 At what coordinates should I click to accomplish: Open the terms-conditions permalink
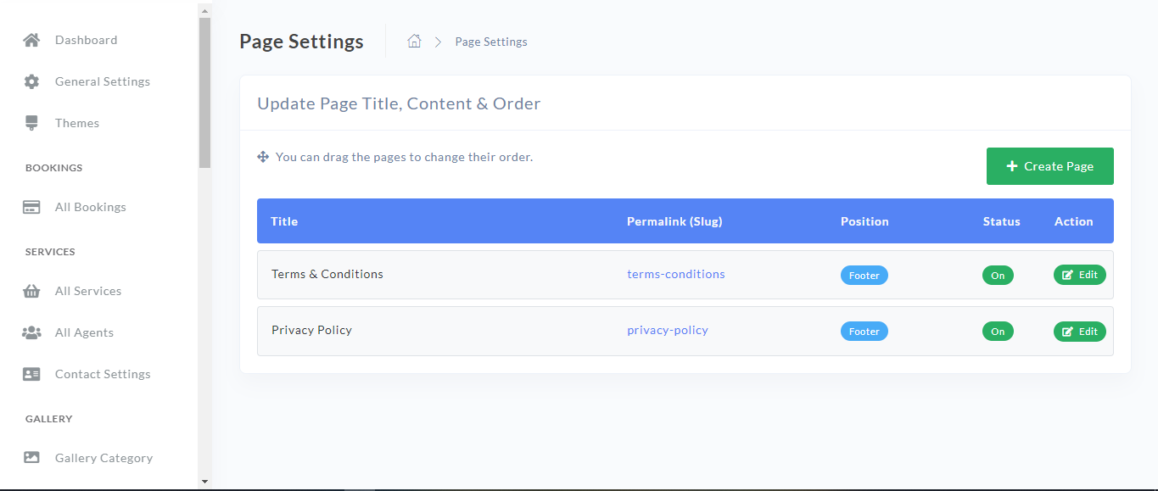pos(675,273)
